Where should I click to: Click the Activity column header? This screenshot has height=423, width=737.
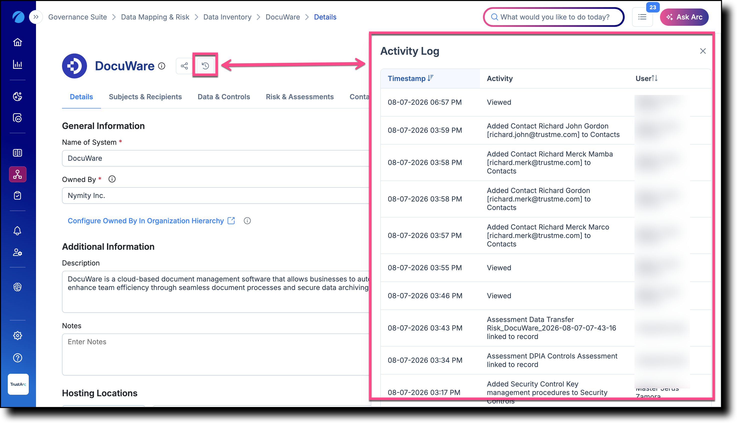pos(499,78)
